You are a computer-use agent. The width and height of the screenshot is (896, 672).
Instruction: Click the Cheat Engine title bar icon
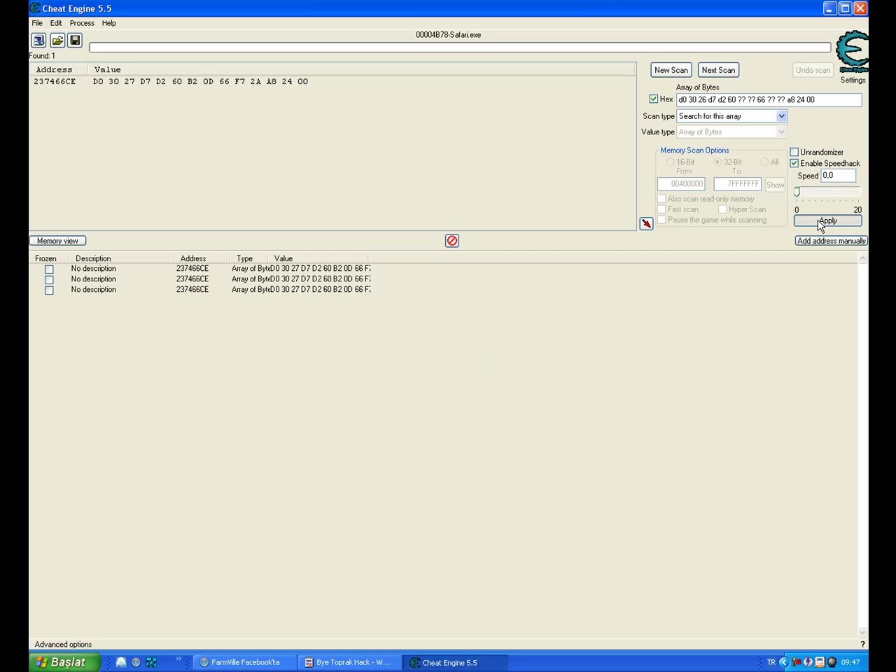(x=35, y=8)
